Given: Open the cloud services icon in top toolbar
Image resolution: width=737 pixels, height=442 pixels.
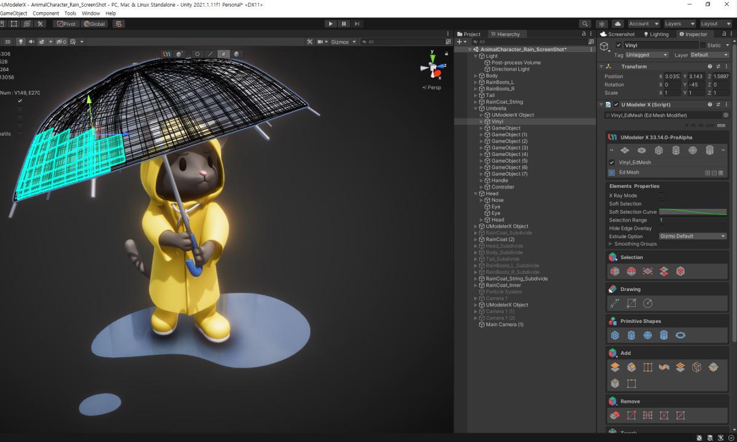Looking at the screenshot, I should (x=618, y=23).
